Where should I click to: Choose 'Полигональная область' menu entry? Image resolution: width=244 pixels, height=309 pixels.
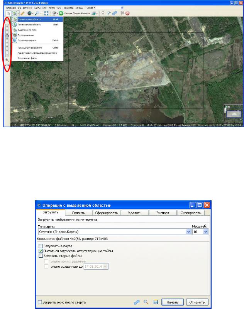[37, 25]
